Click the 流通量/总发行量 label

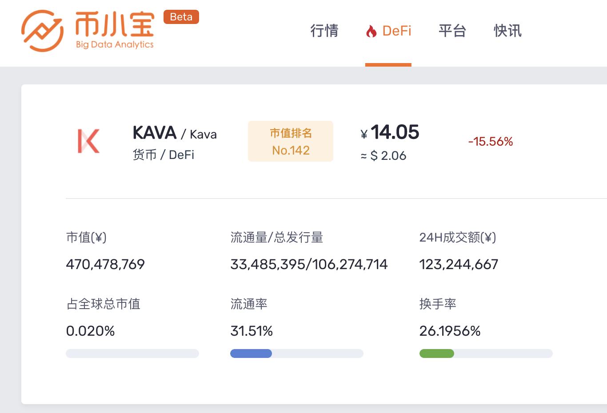coord(276,238)
